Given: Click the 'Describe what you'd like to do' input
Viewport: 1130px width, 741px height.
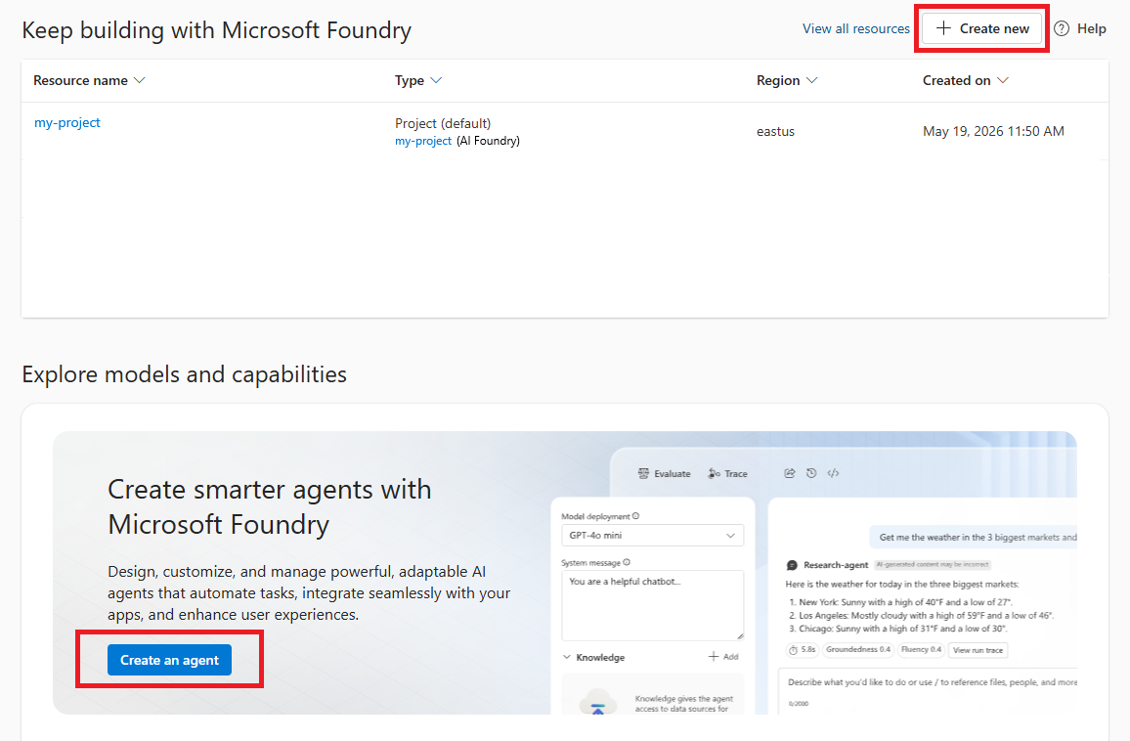Looking at the screenshot, I should coord(930,682).
